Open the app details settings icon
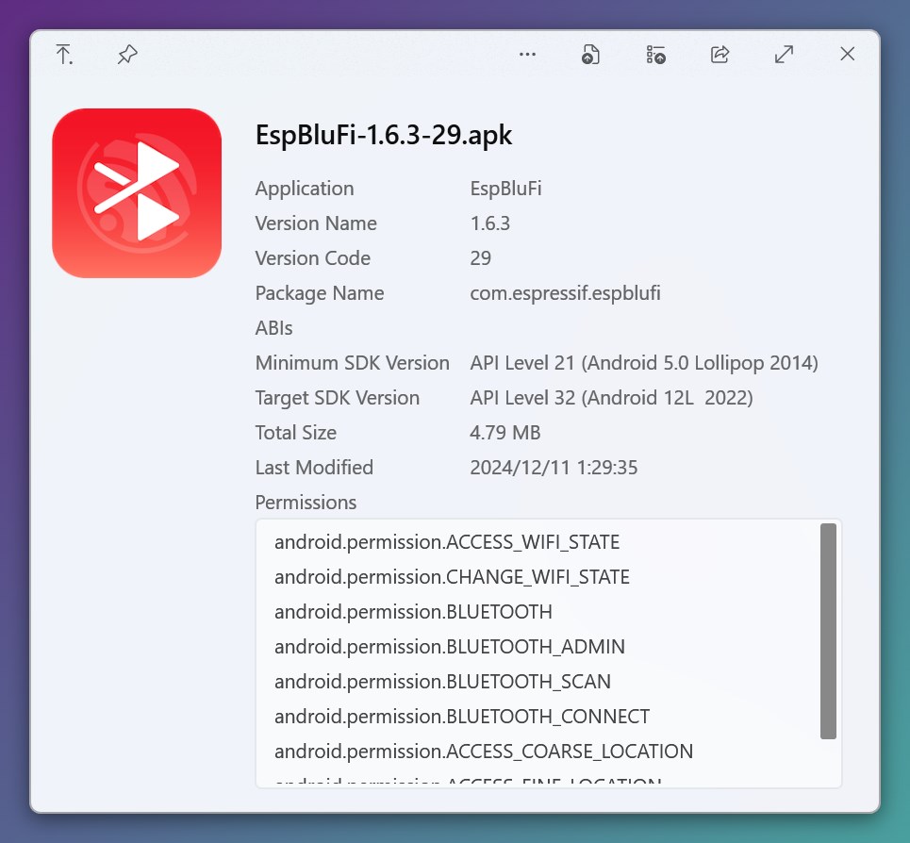Viewport: 910px width, 843px height. click(x=654, y=55)
